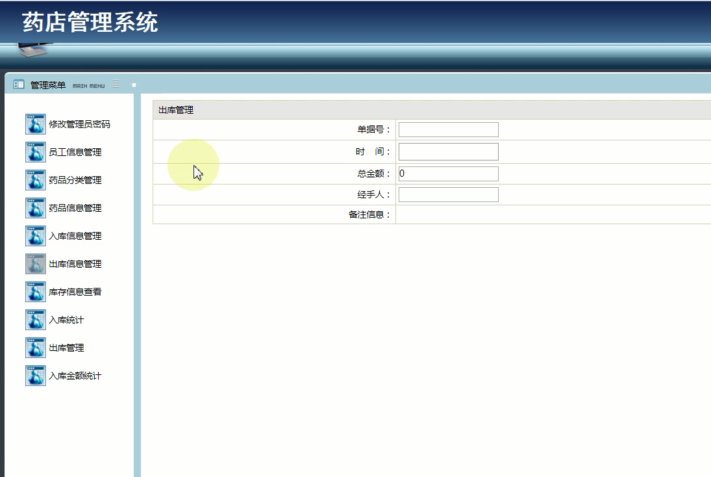Click the small white square in menu bar
The image size is (711, 477).
coord(134,85)
